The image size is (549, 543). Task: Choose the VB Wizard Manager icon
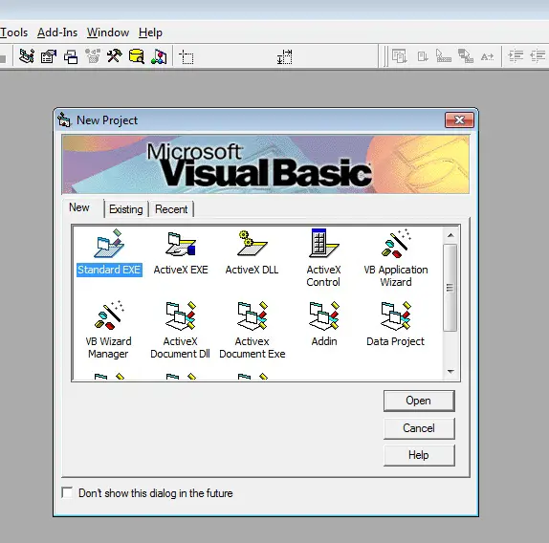click(x=109, y=315)
